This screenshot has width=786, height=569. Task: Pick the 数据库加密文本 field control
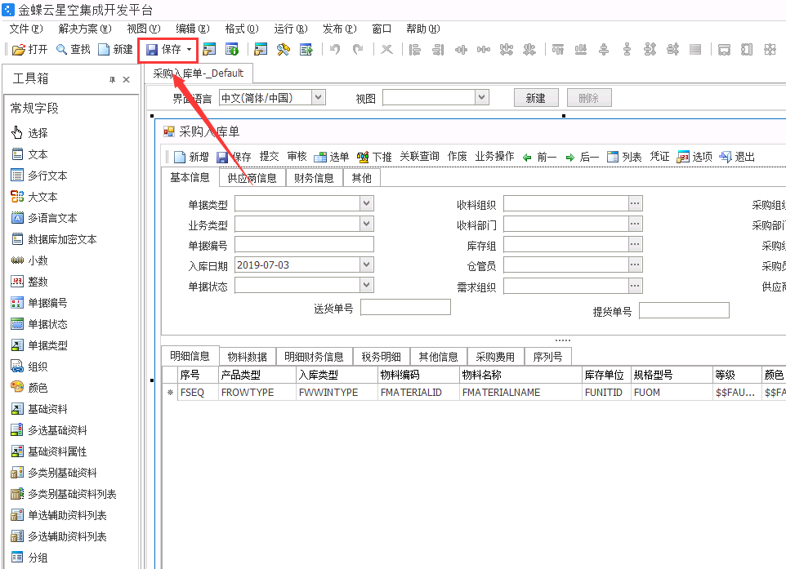click(x=54, y=239)
